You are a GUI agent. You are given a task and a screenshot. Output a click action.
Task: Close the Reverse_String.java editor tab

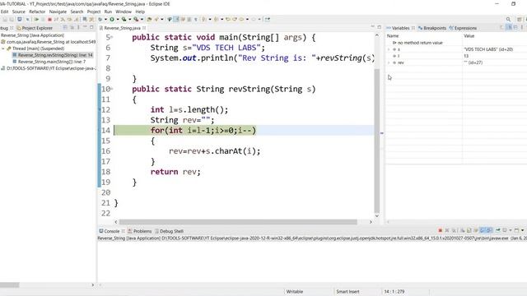144,28
